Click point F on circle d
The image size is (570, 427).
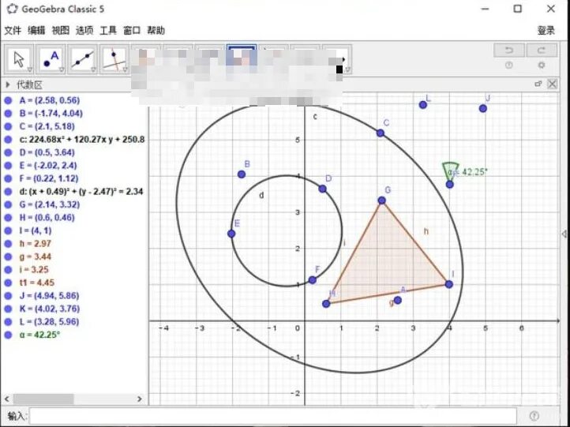click(313, 280)
